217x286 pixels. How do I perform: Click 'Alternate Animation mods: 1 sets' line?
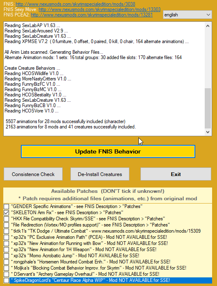93,57
